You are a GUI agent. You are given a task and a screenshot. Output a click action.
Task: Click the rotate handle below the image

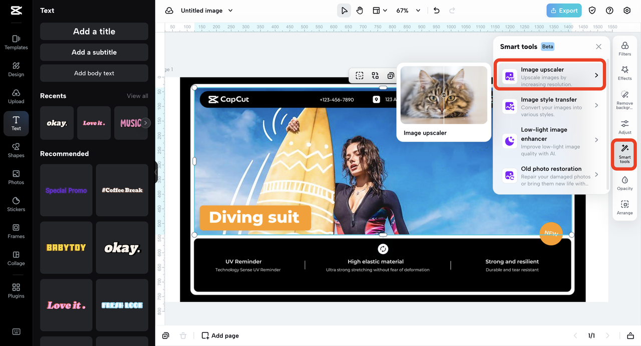point(383,248)
